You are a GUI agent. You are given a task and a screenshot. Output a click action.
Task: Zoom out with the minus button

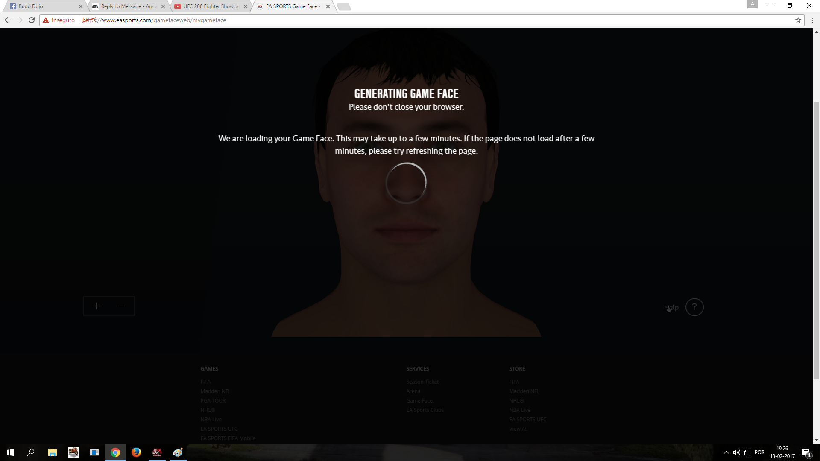tap(121, 306)
